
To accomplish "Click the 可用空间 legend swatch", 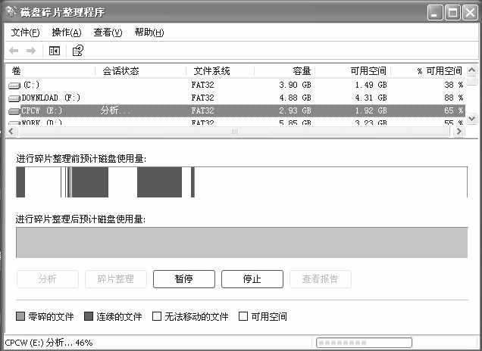I will pos(243,316).
